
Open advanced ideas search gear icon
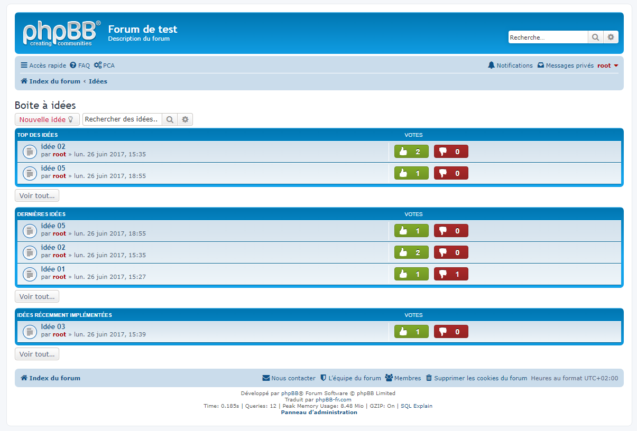point(185,119)
